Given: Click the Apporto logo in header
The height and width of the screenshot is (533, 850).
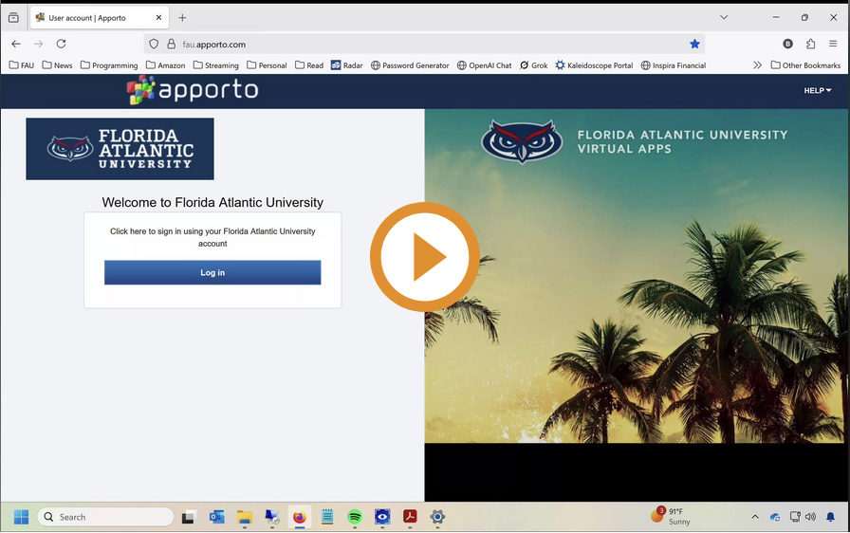Looking at the screenshot, I should coord(193,90).
